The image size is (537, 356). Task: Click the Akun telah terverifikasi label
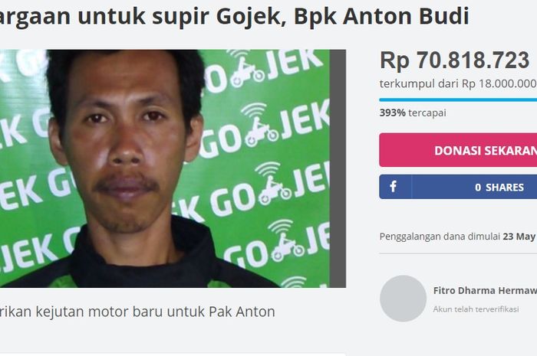[476, 309]
